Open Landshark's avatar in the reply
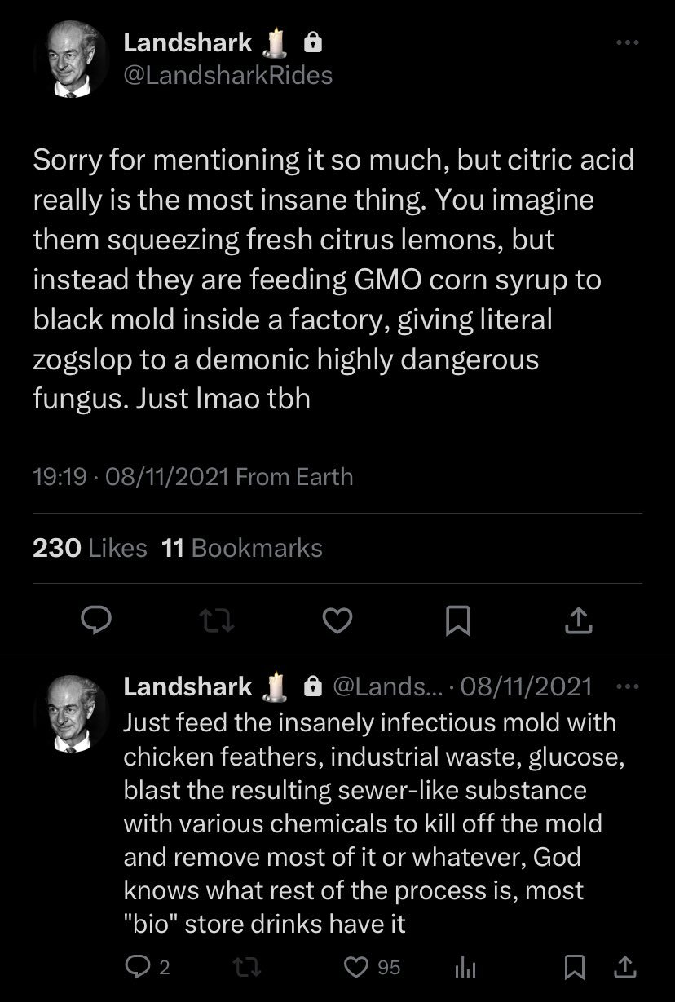This screenshot has width=675, height=1002. pos(72,713)
